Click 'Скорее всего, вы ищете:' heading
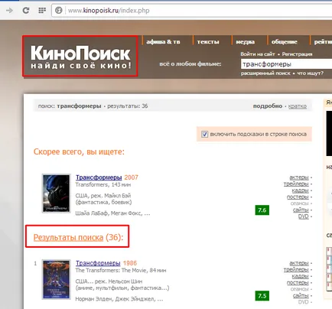The width and height of the screenshot is (332, 309). 79,152
